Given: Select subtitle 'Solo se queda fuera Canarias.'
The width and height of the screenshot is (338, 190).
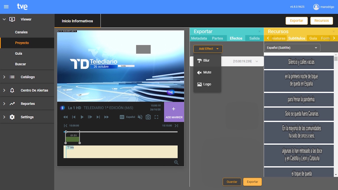Looking at the screenshot, I should click(x=299, y=114).
